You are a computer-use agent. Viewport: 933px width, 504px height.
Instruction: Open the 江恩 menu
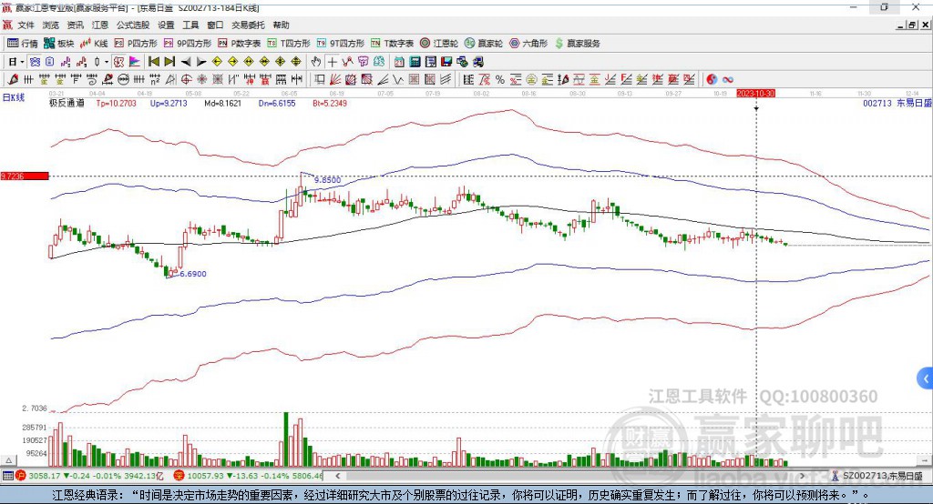coord(100,25)
